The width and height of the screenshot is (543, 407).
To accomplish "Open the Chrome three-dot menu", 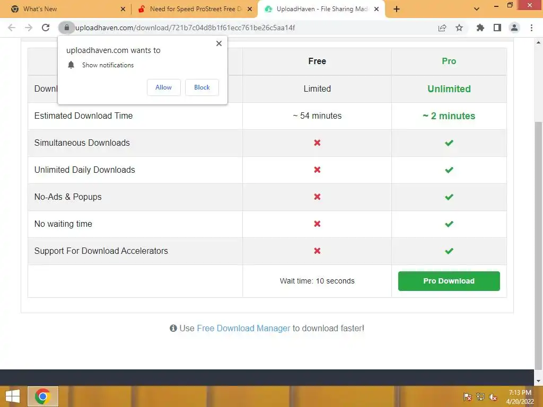I will (531, 28).
